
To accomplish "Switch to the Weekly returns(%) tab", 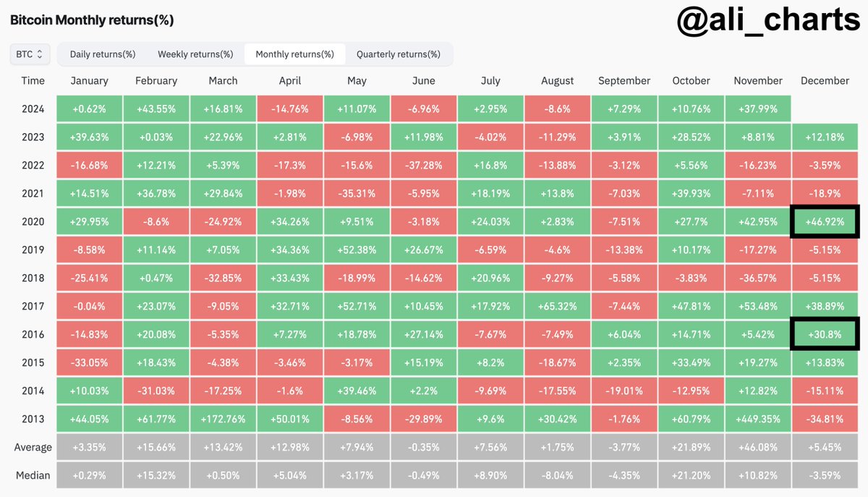I will [x=195, y=54].
